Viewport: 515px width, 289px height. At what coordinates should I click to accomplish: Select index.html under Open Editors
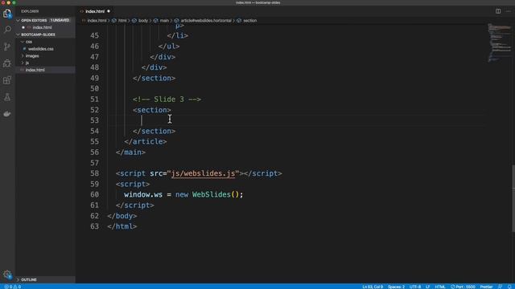pyautogui.click(x=42, y=27)
